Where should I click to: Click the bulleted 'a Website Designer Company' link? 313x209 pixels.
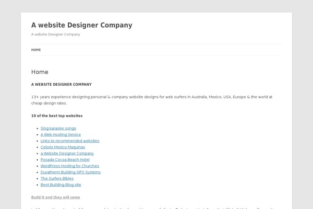pos(67,153)
